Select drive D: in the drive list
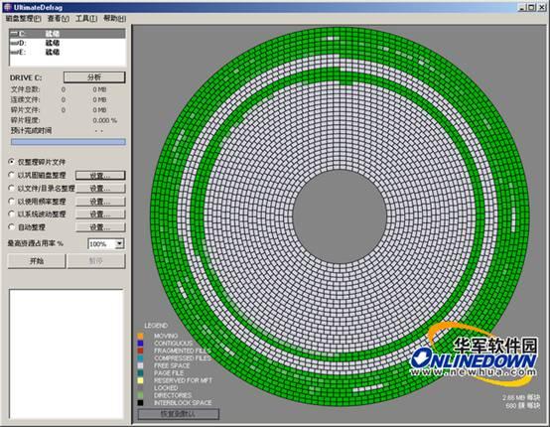The height and width of the screenshot is (427, 550). [x=68, y=43]
